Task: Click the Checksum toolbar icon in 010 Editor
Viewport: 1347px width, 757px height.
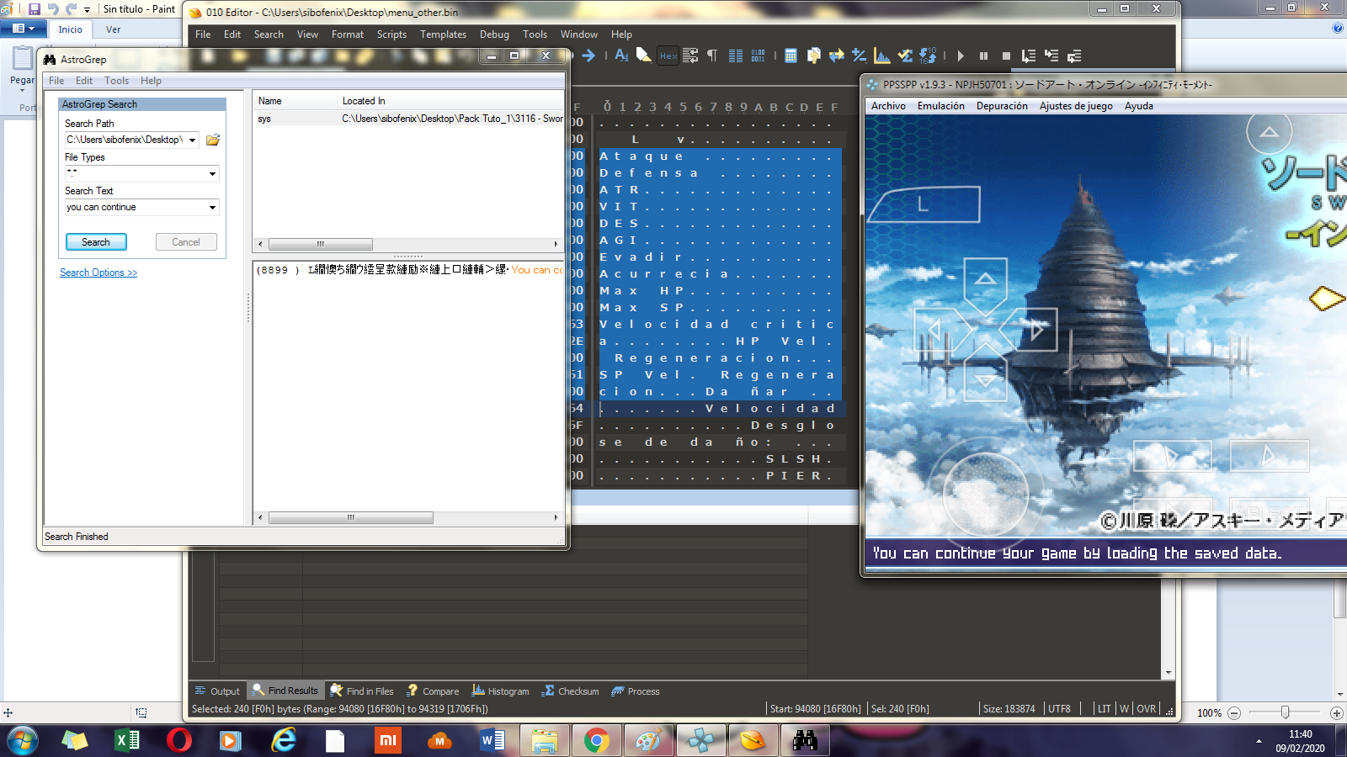Action: tap(905, 56)
